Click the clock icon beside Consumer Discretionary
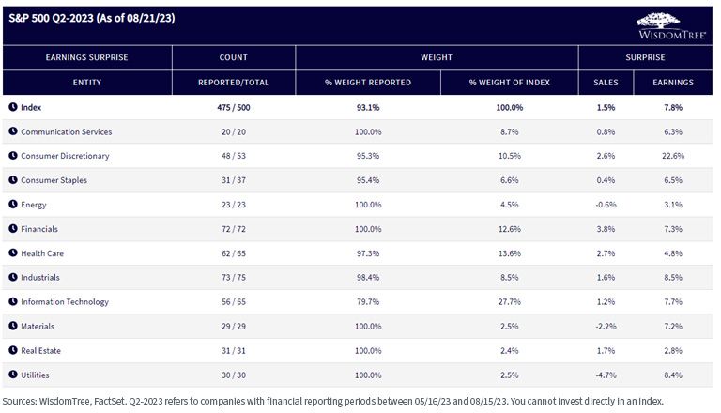Screen dimensions: 721x413 (13, 156)
